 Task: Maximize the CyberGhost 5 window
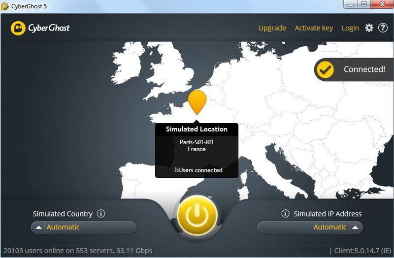click(x=364, y=4)
